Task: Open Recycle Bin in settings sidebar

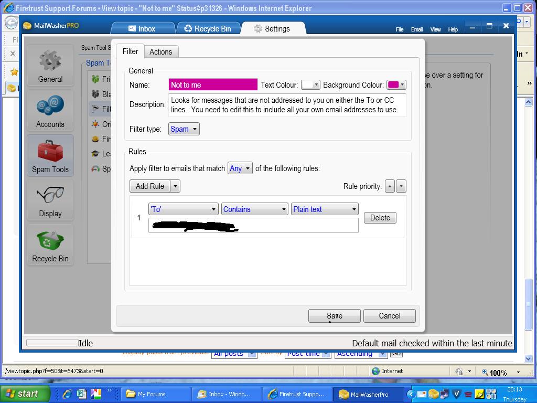Action: tap(50, 245)
